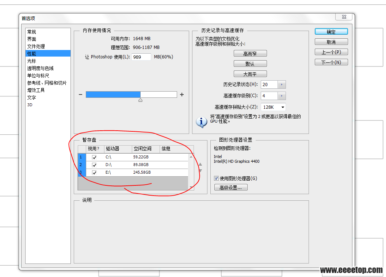The width and height of the screenshot is (386, 277).
Task: Open the 历史记录状态 dropdown arrow
Action: [282, 85]
